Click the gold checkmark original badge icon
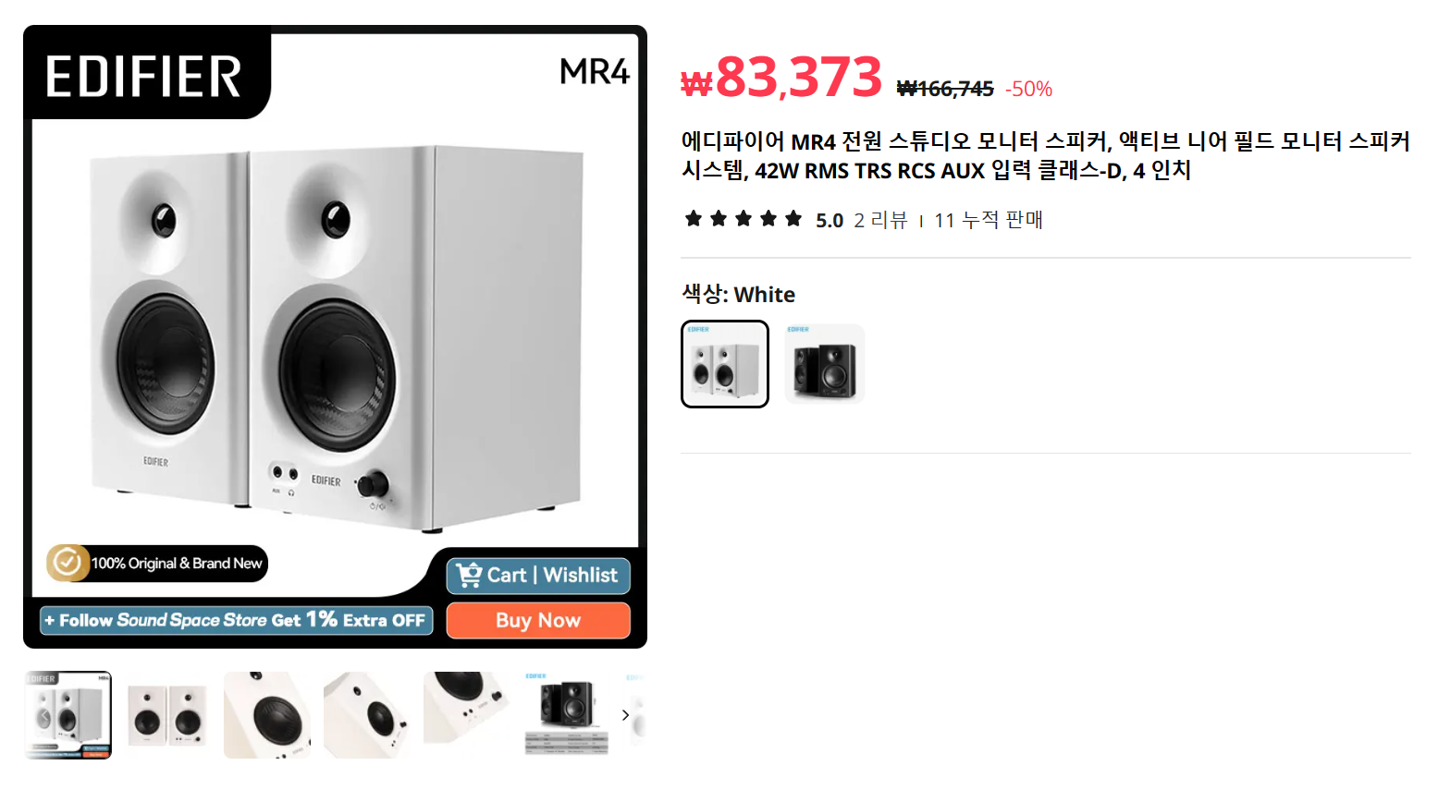This screenshot has width=1438, height=790. point(67,562)
